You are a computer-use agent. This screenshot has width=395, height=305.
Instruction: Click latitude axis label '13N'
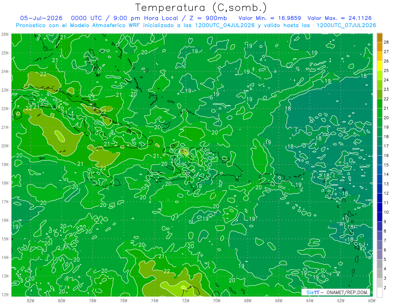[x=5, y=276]
